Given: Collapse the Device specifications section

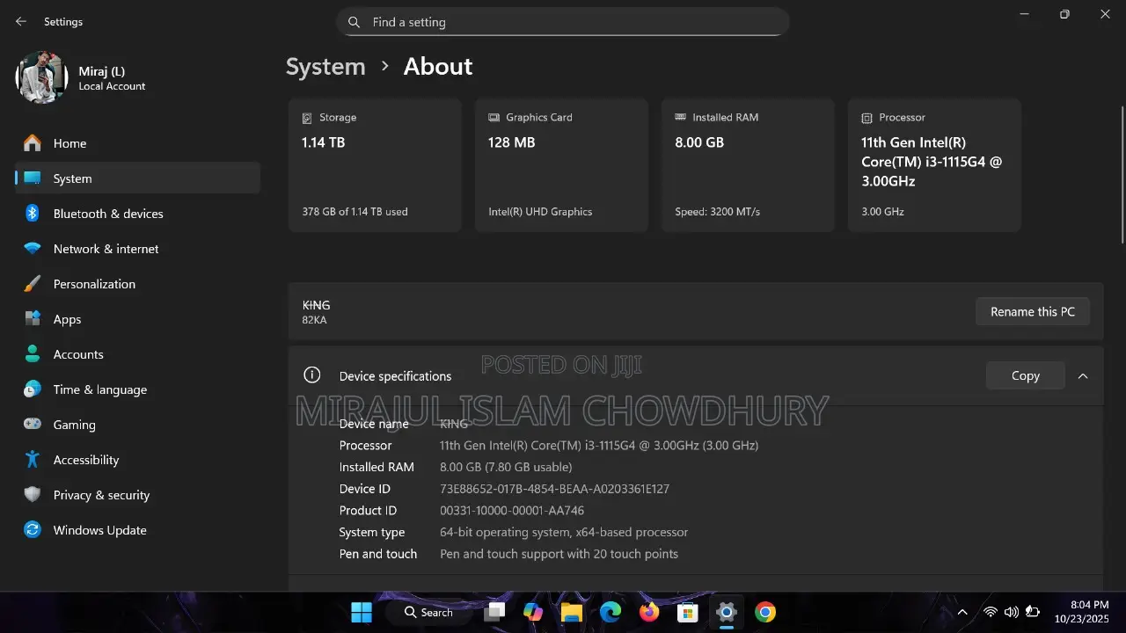Looking at the screenshot, I should [x=1083, y=375].
